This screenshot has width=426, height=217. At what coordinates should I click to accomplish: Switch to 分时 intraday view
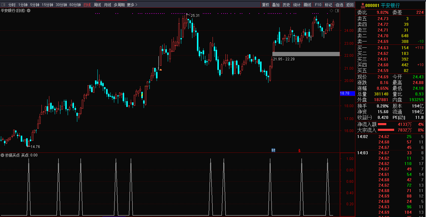pyautogui.click(x=12, y=5)
